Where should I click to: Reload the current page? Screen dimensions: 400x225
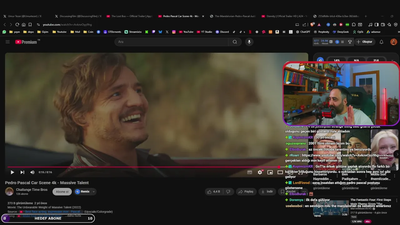[17, 24]
